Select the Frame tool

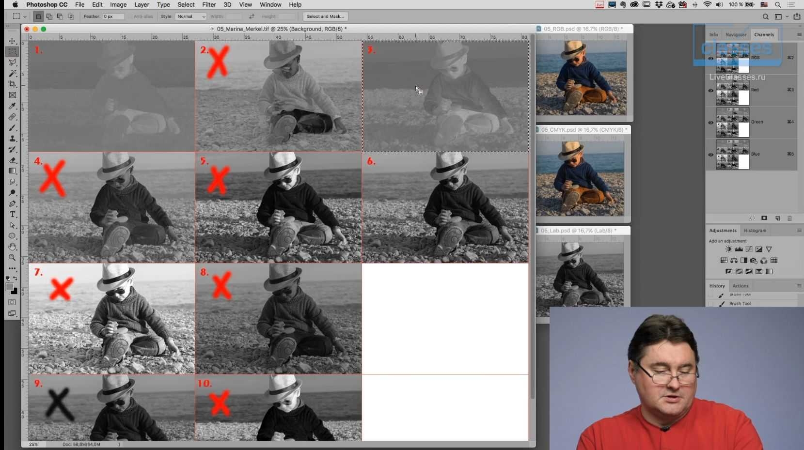[13, 95]
